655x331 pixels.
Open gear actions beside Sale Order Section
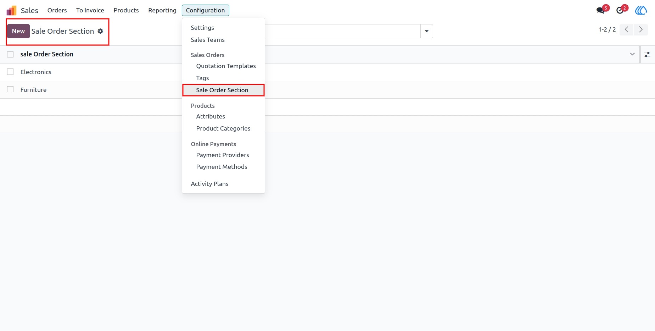[100, 31]
